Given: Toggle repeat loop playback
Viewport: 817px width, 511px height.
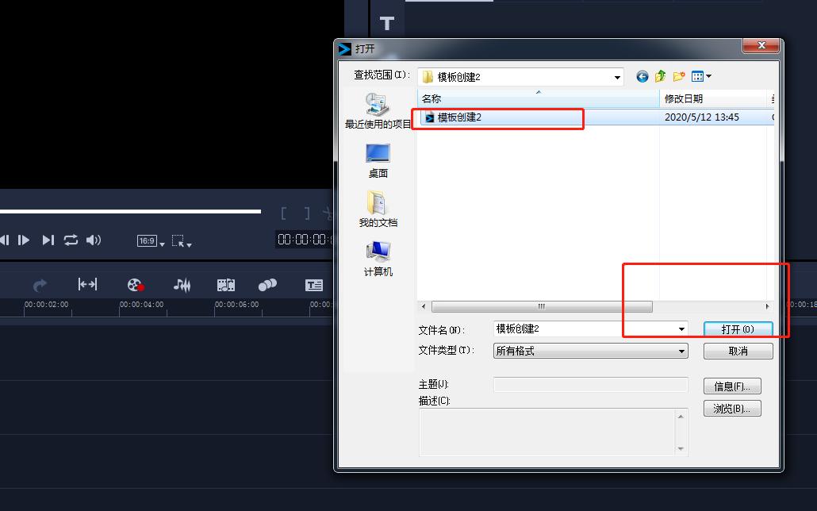Looking at the screenshot, I should (71, 240).
